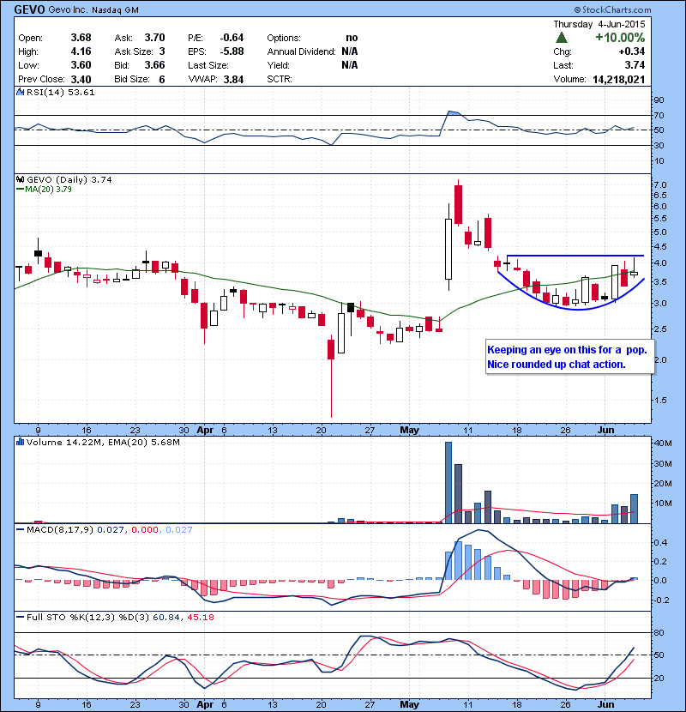Click the VWAP value 3.84
Image resolution: width=686 pixels, height=712 pixels.
(x=234, y=80)
